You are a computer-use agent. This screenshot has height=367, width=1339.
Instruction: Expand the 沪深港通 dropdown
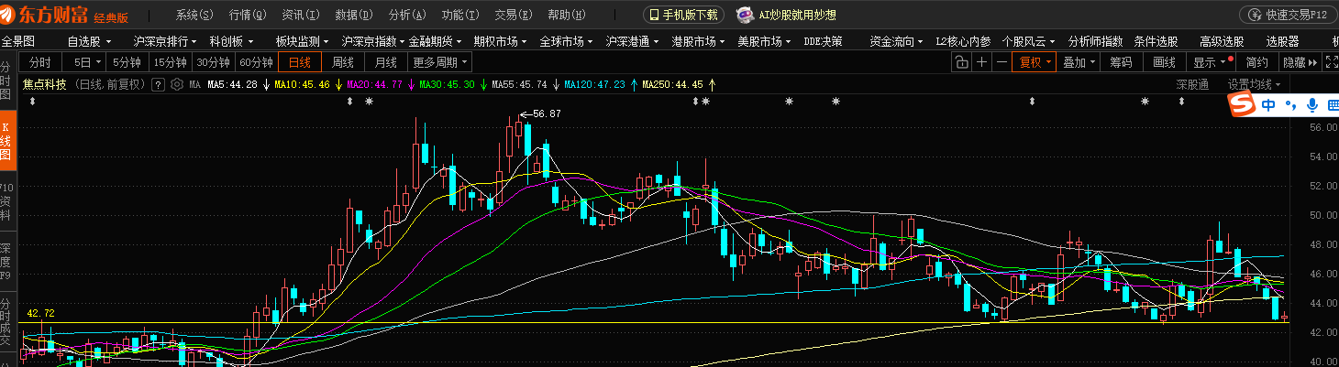tap(633, 42)
